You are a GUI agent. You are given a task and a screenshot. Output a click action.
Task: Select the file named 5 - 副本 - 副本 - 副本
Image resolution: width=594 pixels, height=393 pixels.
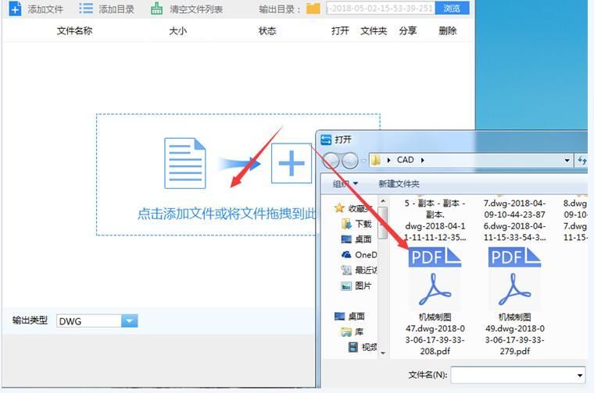435,220
